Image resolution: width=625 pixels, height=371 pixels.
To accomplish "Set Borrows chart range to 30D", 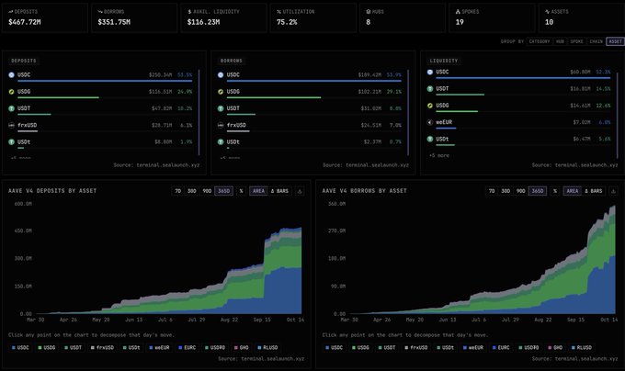I will pyautogui.click(x=506, y=191).
